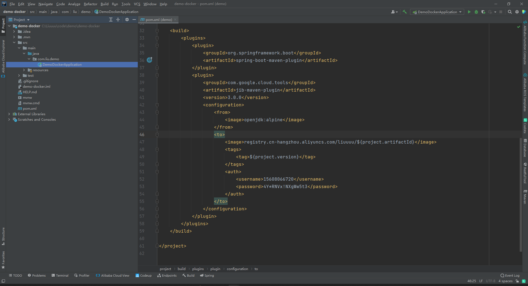Click LF line separator in status bar
Screen dimensions: 528x286
click(481, 281)
